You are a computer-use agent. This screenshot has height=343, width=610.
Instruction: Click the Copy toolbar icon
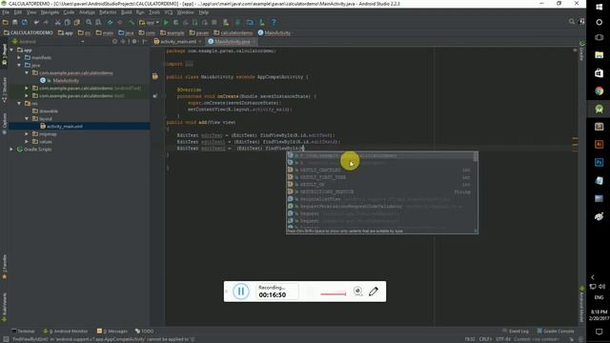(x=68, y=23)
